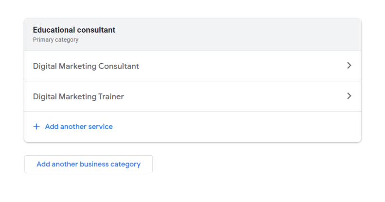Viewport: 385px width, 202px height.
Task: Click the Add another service link
Action: pyautogui.click(x=78, y=127)
